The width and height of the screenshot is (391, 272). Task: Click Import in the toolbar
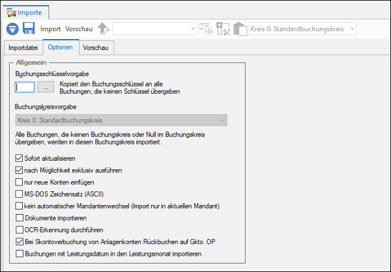(50, 29)
